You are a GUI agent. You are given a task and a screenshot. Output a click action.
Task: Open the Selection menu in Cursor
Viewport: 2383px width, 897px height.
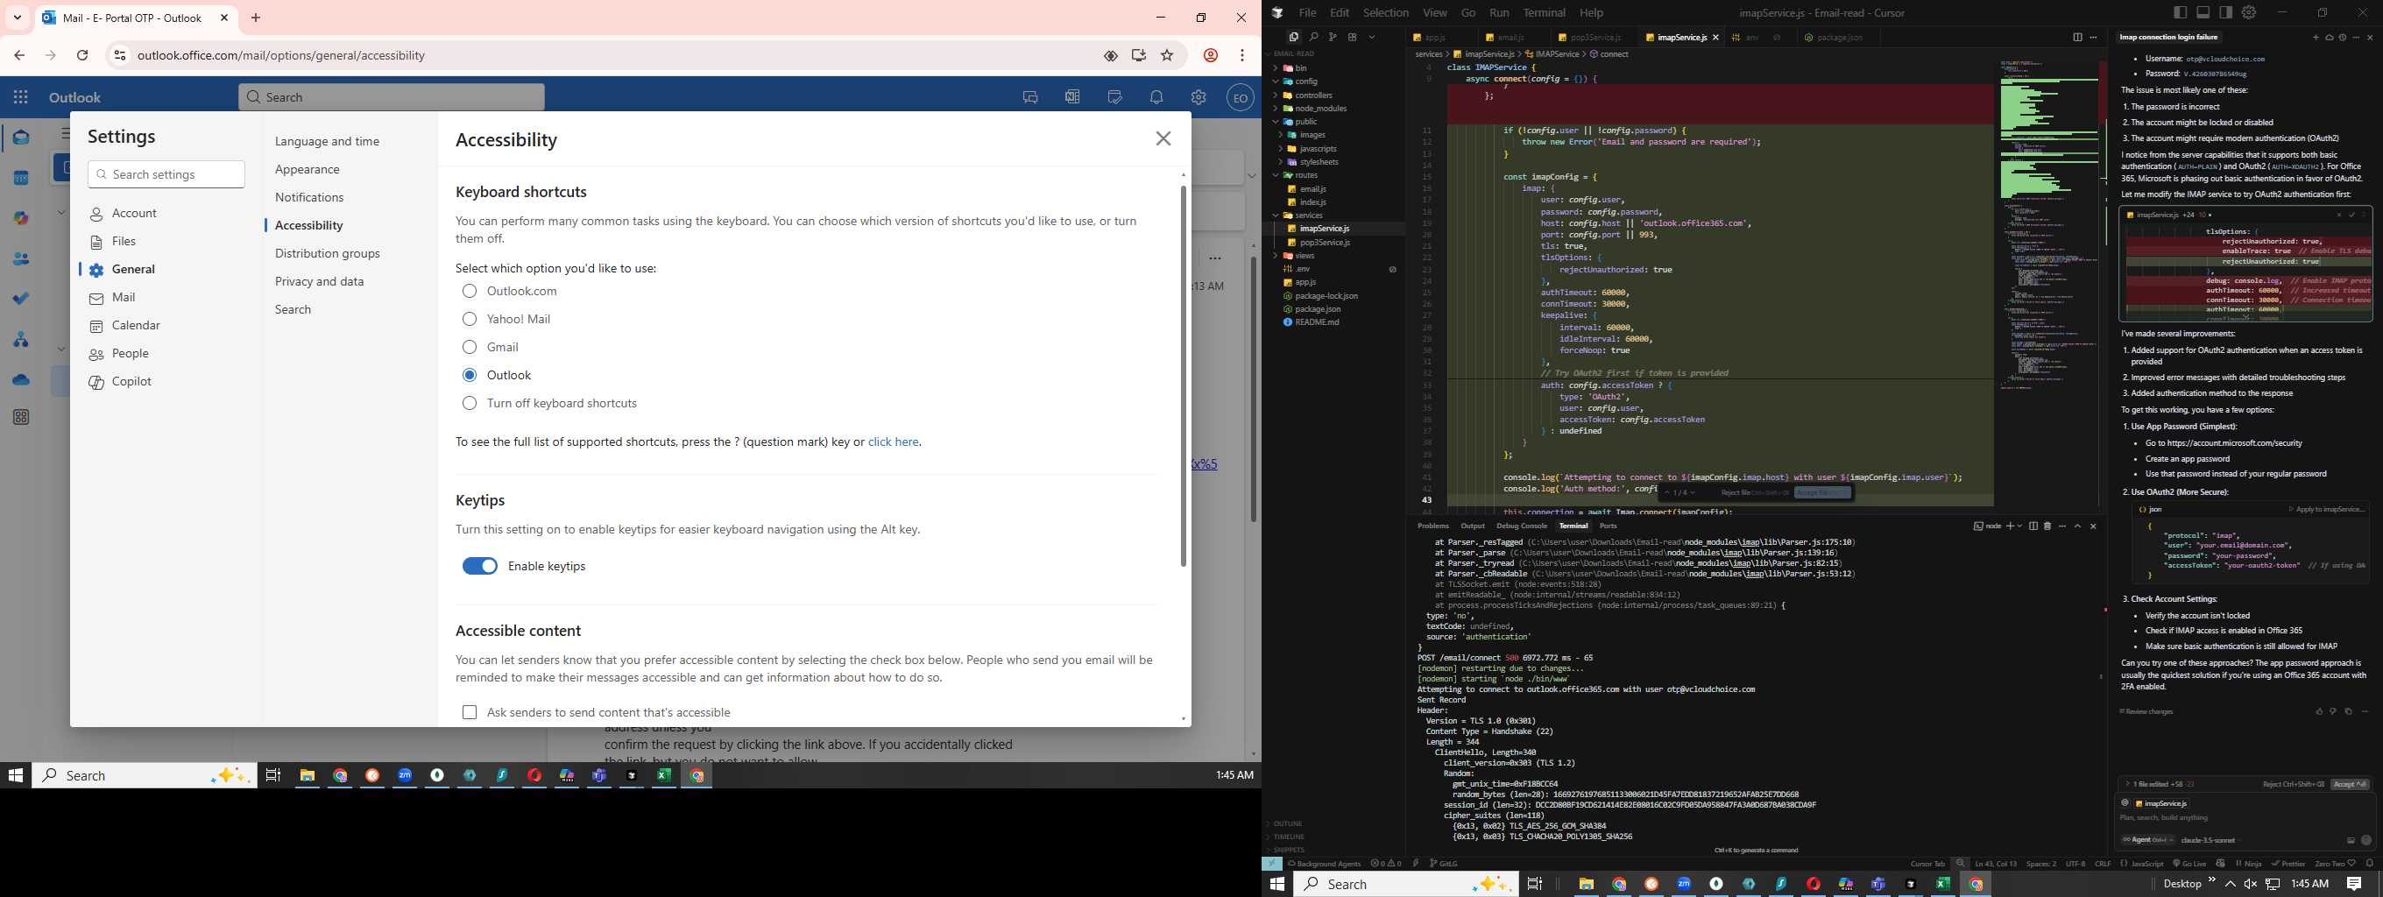(x=1386, y=13)
